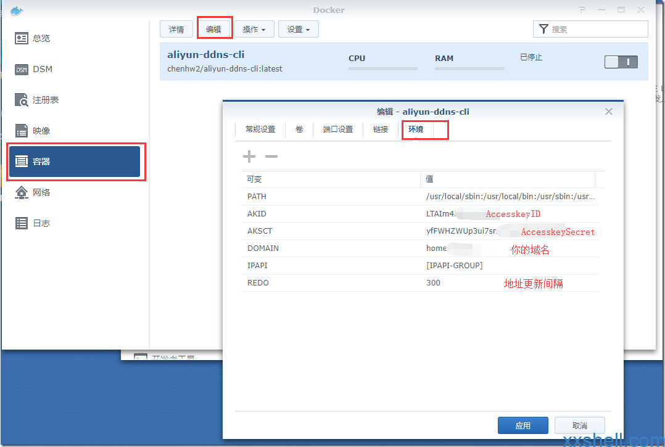Viewport: 665px width, 447px height.
Task: Select the AKSCT variable name cell
Action: click(331, 231)
